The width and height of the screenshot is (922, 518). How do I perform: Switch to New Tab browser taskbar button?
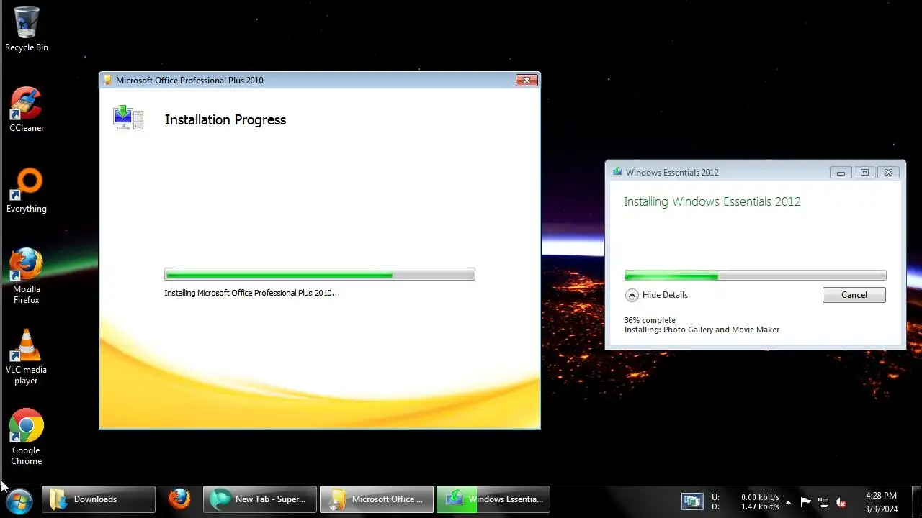click(x=260, y=499)
